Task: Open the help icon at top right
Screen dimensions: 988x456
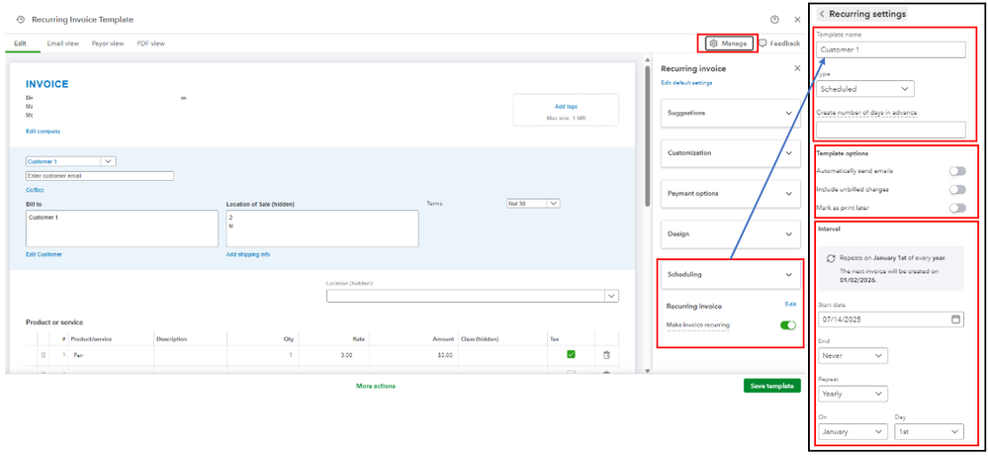Action: coord(774,20)
